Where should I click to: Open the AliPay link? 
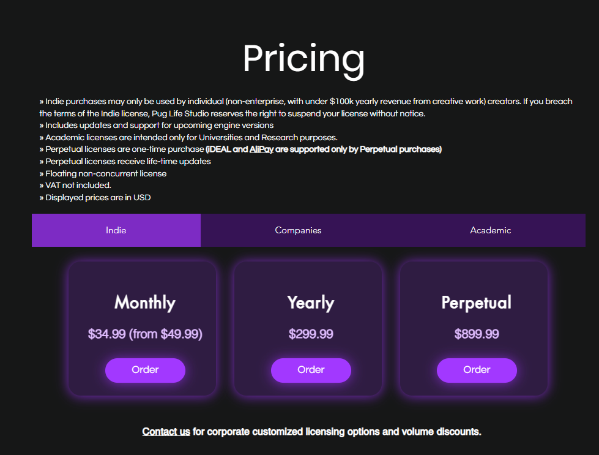pyautogui.click(x=261, y=149)
